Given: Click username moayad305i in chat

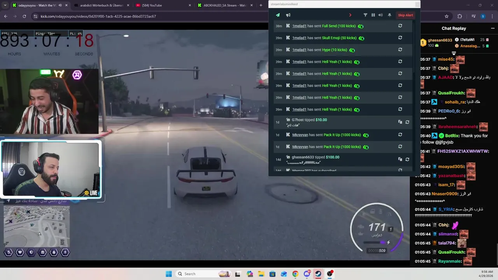Looking at the screenshot, I should click(x=451, y=166).
